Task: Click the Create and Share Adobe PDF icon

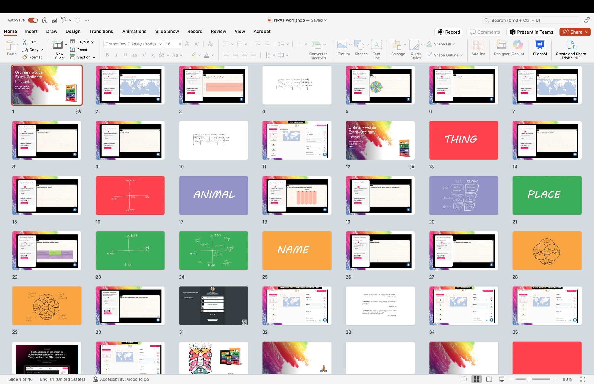Action: [x=571, y=45]
